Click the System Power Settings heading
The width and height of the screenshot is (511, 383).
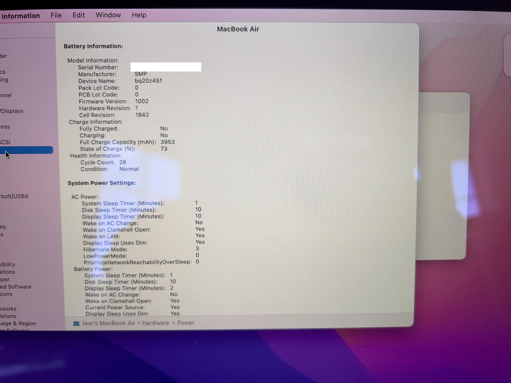tap(102, 183)
